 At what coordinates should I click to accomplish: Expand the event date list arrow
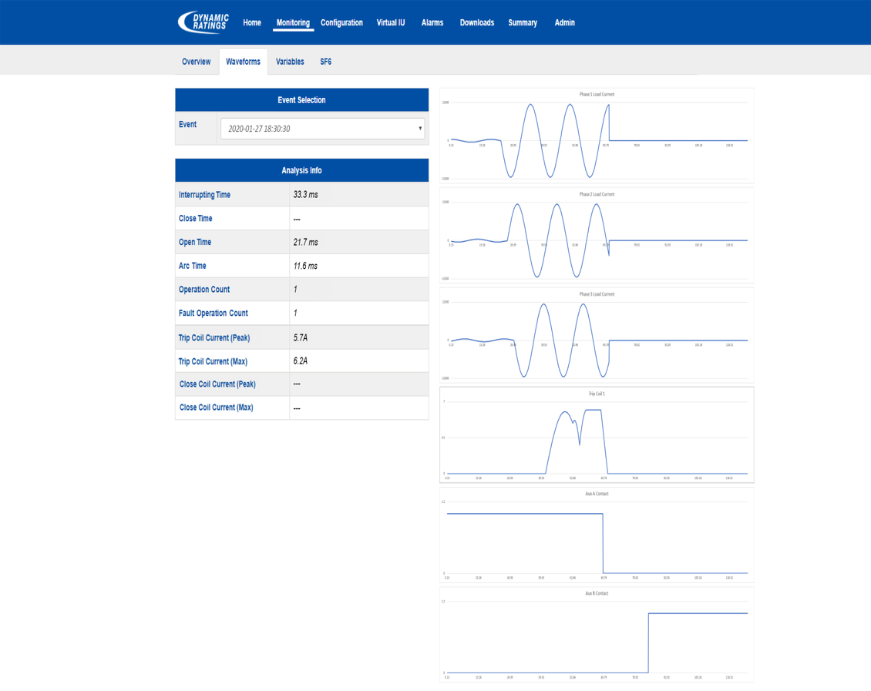(x=419, y=128)
